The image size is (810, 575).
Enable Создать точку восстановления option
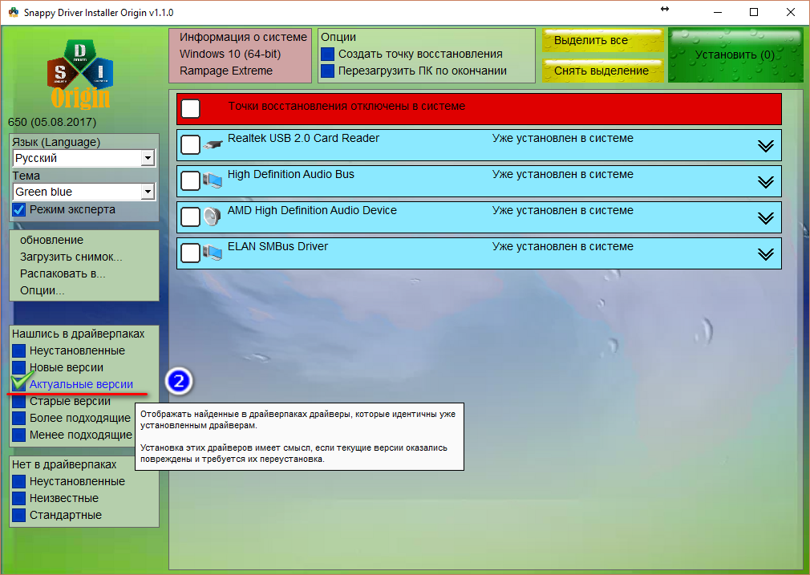pos(327,55)
